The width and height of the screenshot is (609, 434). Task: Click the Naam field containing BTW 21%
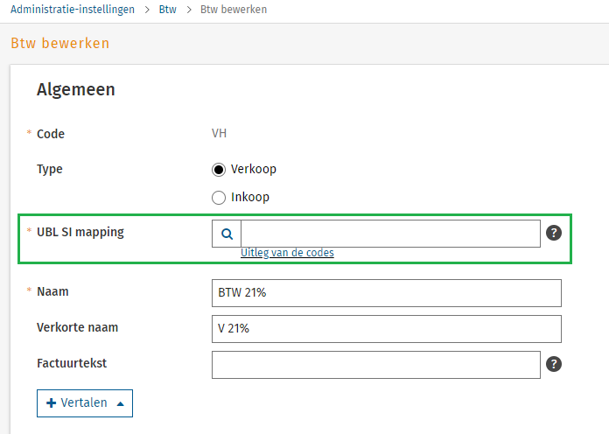pos(386,293)
